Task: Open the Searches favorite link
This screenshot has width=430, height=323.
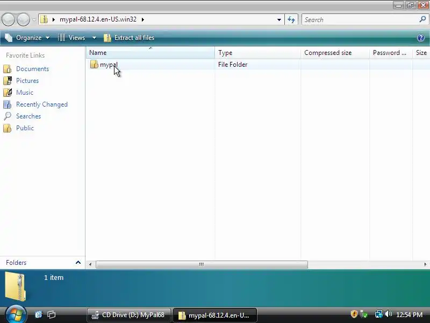Action: tap(28, 116)
